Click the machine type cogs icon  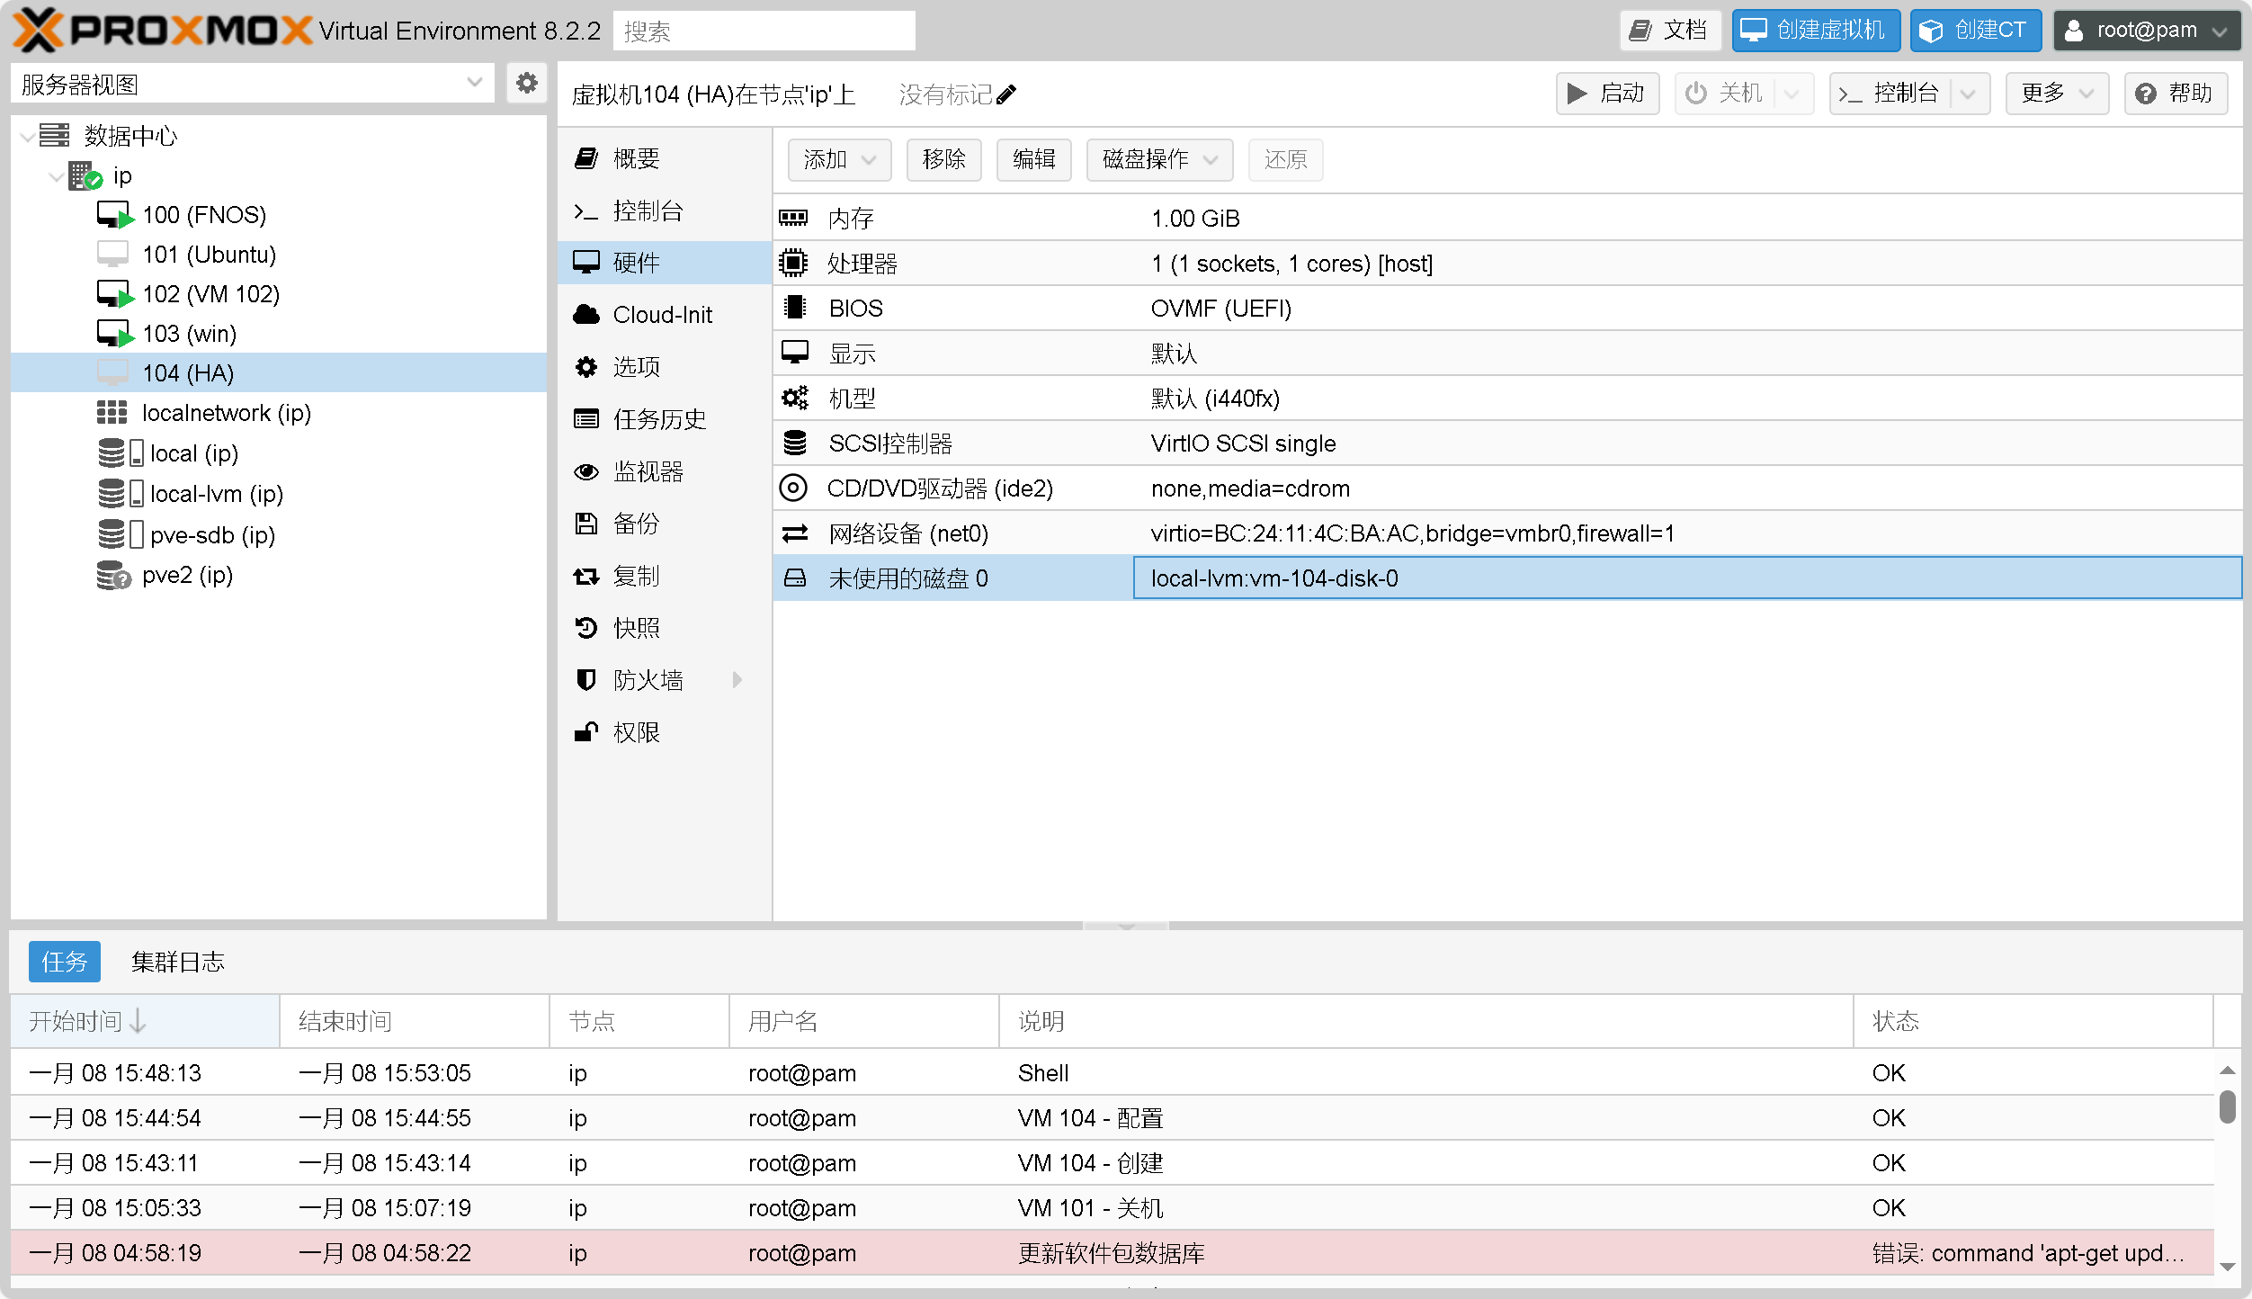tap(794, 398)
